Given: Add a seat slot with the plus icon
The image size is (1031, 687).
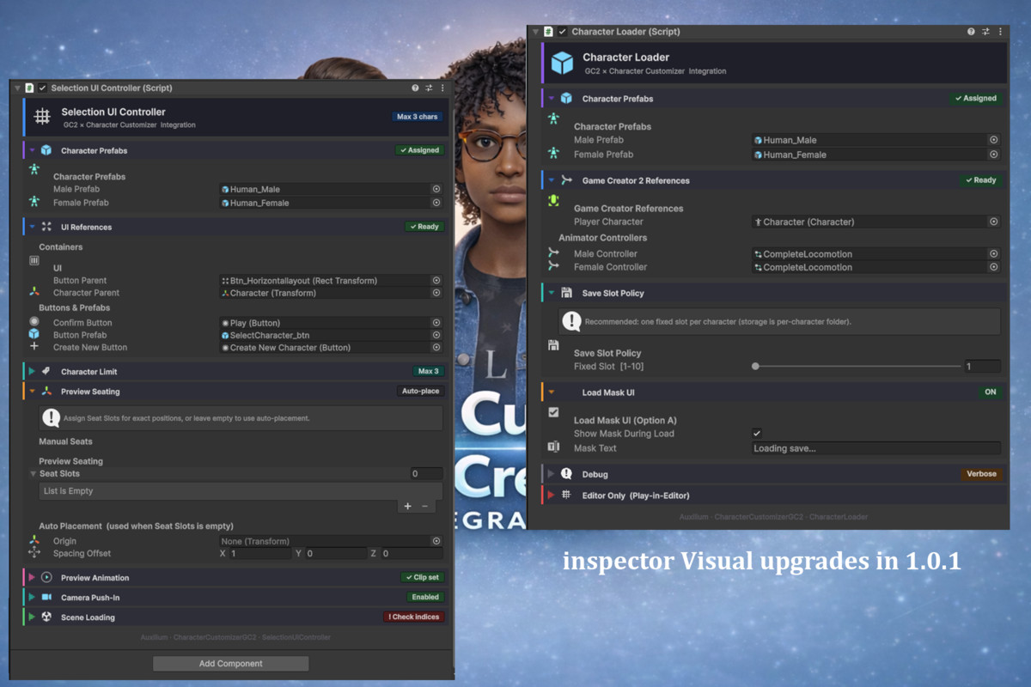Looking at the screenshot, I should (x=408, y=507).
